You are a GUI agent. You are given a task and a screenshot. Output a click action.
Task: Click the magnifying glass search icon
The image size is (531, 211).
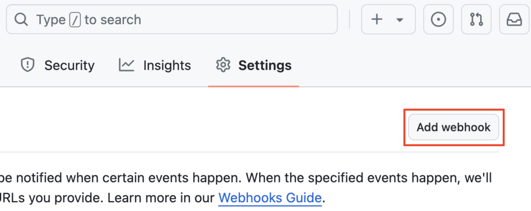tap(21, 20)
